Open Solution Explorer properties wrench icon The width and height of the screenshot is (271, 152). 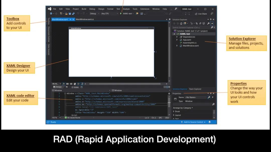[x=208, y=23]
